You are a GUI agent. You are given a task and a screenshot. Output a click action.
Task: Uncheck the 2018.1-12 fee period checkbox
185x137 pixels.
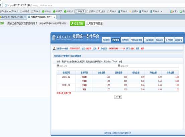[x=119, y=66]
